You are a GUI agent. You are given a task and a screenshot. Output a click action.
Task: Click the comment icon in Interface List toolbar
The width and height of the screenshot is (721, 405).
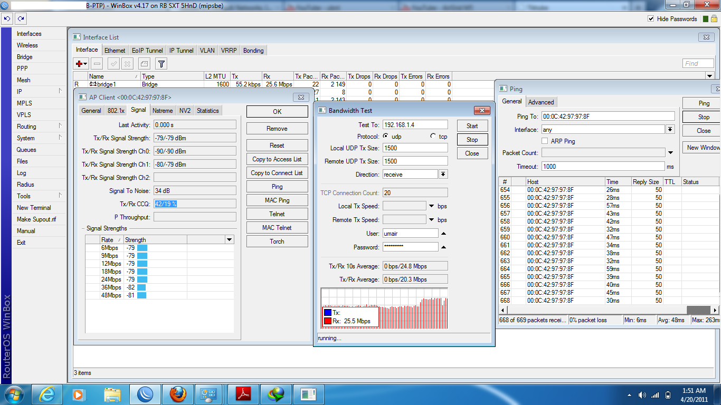point(144,64)
